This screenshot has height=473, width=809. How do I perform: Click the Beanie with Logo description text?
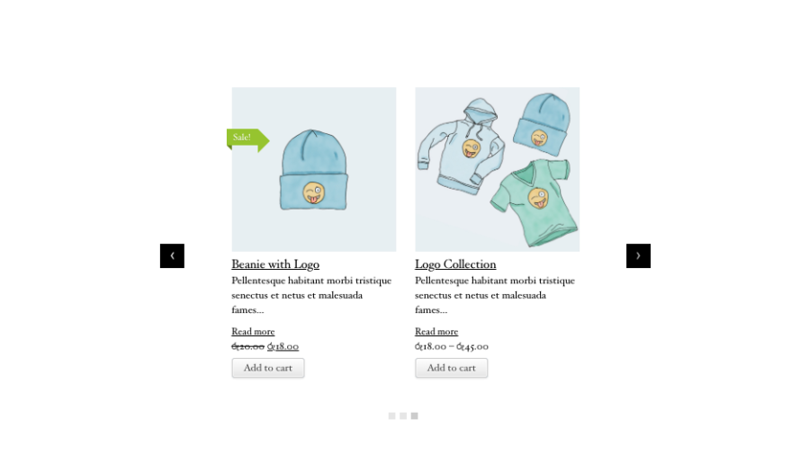(x=311, y=295)
